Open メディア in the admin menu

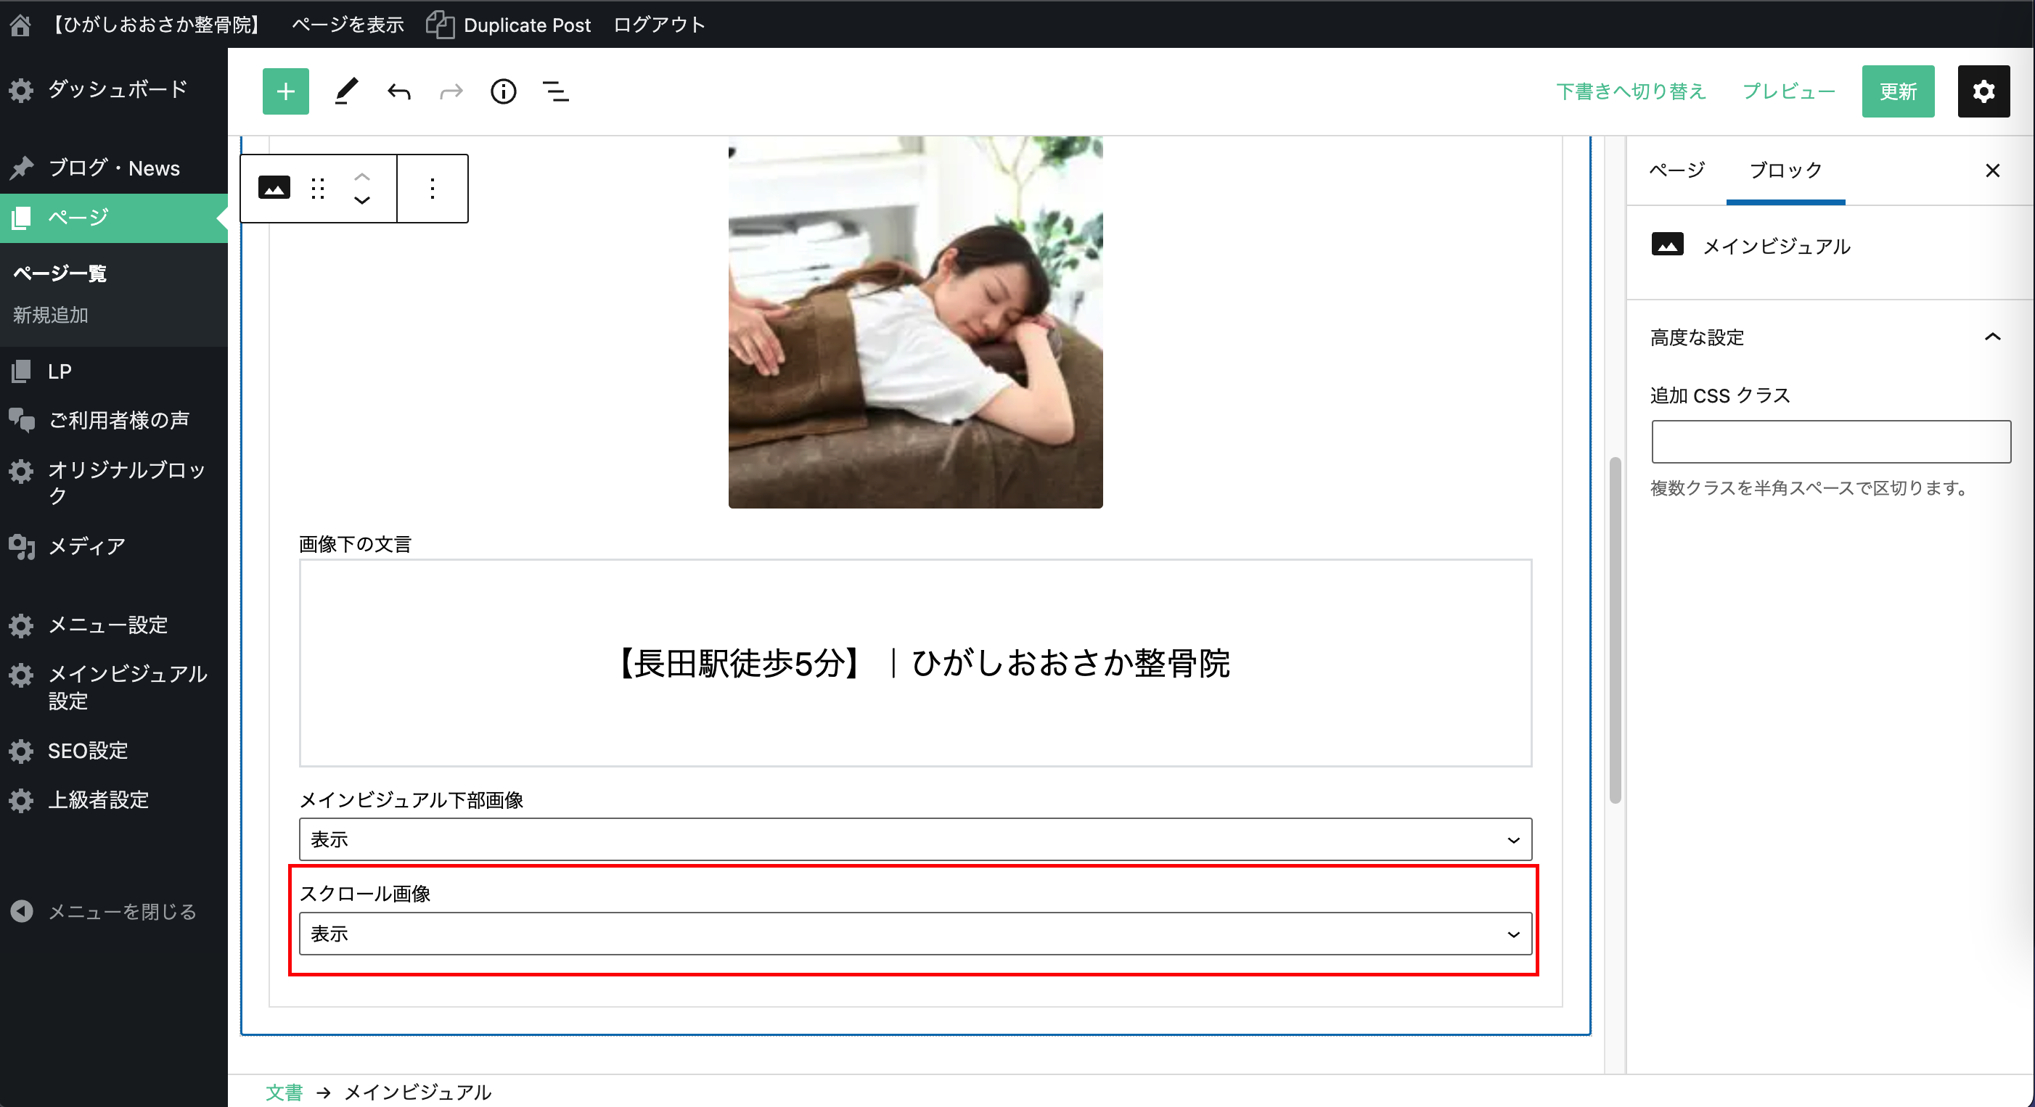coord(87,546)
